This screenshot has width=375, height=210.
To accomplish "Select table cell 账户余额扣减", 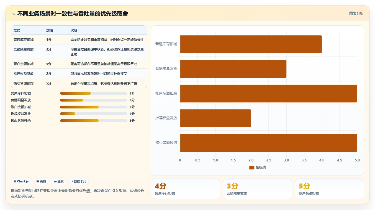I will pyautogui.click(x=24, y=64).
